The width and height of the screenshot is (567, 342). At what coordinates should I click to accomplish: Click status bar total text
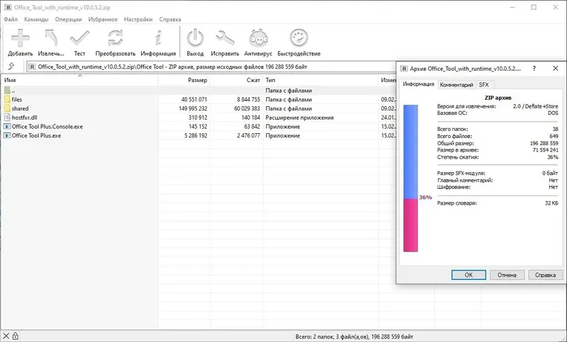click(354, 336)
